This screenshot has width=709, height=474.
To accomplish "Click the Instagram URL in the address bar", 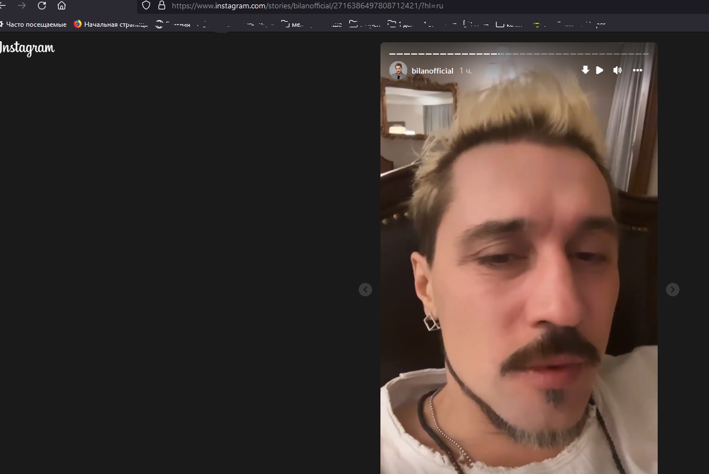I will (x=307, y=6).
